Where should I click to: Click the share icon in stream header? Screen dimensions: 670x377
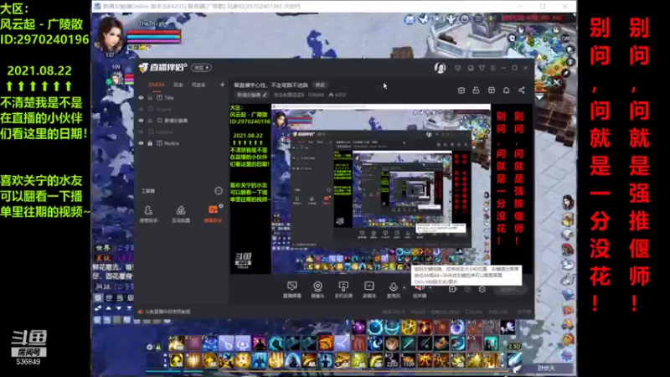tap(521, 90)
